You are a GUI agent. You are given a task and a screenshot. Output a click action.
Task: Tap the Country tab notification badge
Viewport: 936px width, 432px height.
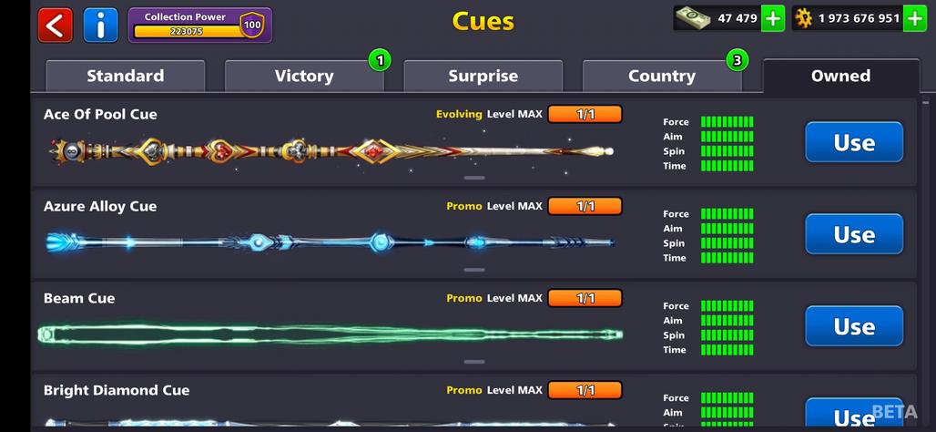pos(738,60)
